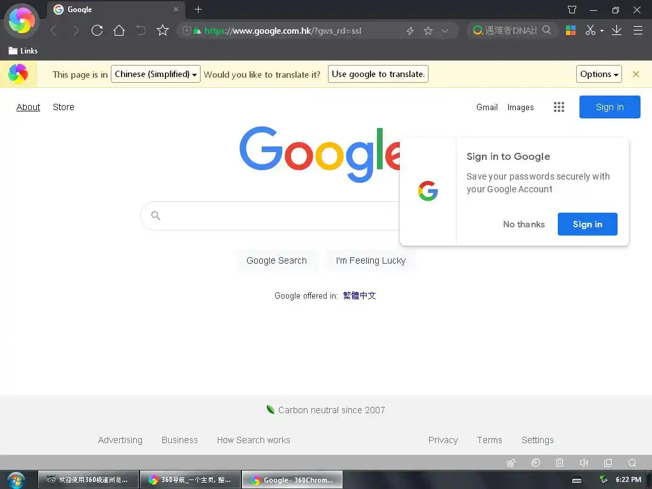The image size is (652, 489).
Task: Open the colorful extensions grid icon
Action: coord(570,30)
